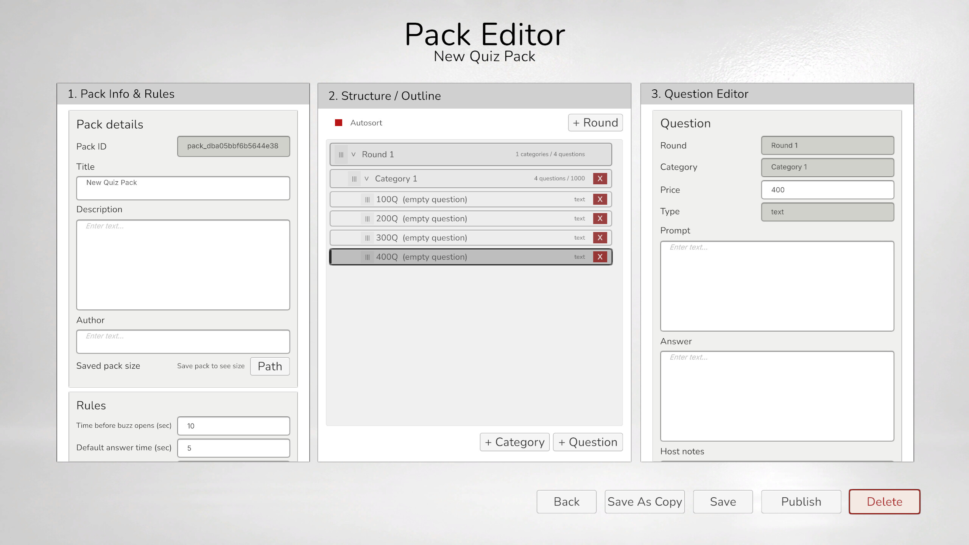Screen dimensions: 969x545
Task: Select the 200Q empty question row
Action: click(470, 219)
